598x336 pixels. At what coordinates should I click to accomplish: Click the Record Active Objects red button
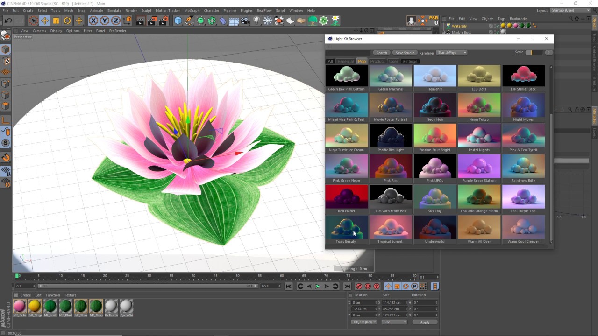point(359,286)
